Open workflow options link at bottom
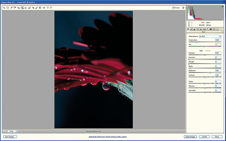 (x=108, y=137)
